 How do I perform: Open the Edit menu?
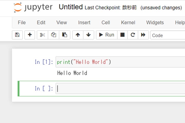(x=41, y=23)
